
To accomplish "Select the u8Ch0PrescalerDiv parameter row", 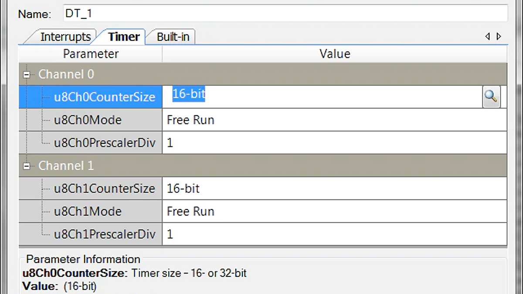I will 104,142.
